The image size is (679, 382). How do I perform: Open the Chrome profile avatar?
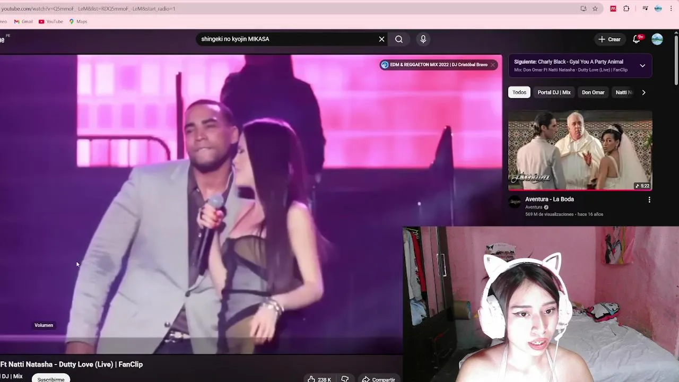tap(658, 8)
